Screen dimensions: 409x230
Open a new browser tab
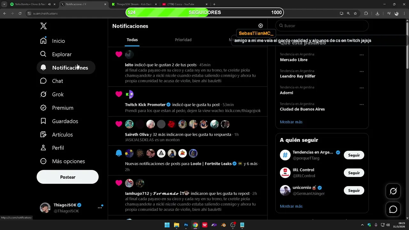(214, 4)
